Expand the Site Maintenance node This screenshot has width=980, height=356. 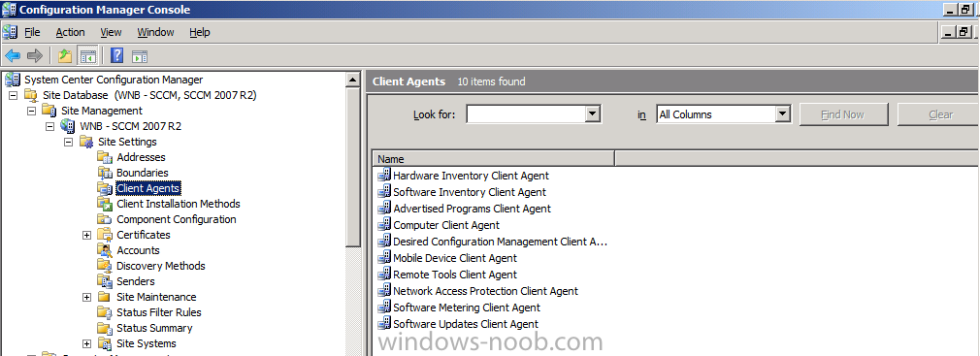point(87,297)
